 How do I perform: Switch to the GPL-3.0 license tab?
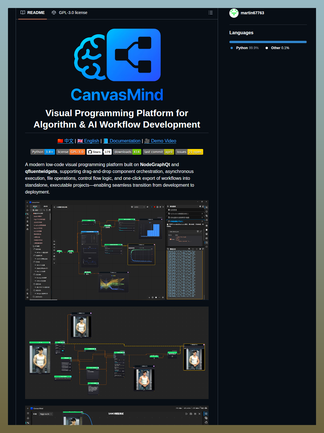[x=70, y=13]
